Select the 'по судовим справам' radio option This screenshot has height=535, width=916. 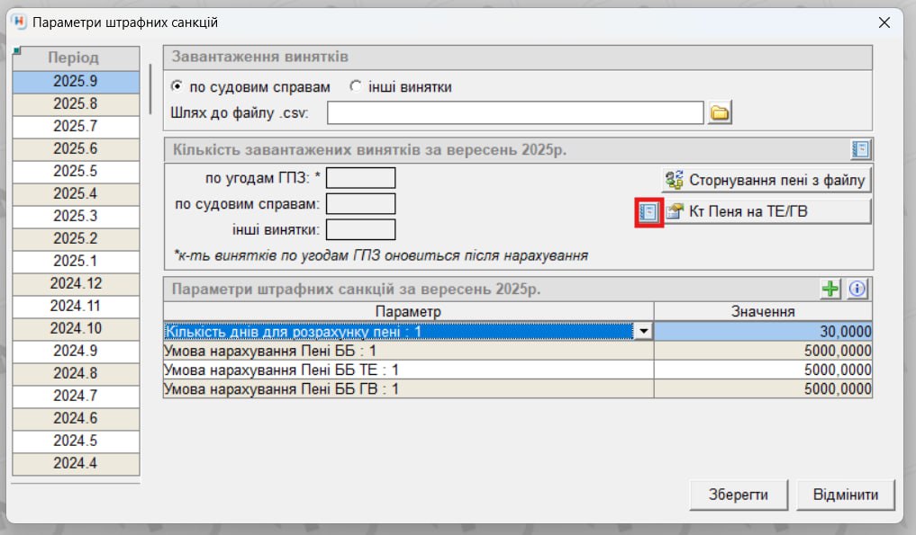(x=177, y=87)
